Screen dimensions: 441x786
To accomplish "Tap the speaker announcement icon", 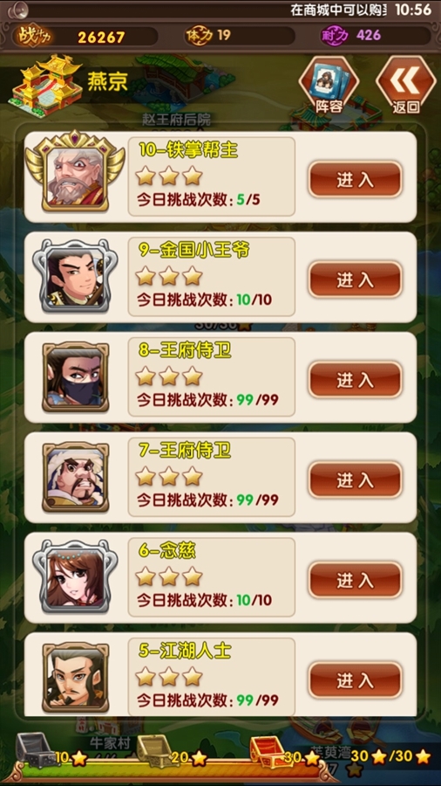I will pos(18,10).
